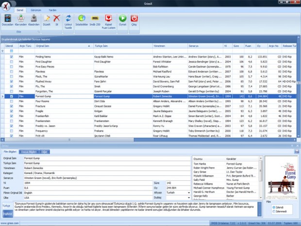
Task: Click the save icon in detail panel
Action: click(x=297, y=152)
